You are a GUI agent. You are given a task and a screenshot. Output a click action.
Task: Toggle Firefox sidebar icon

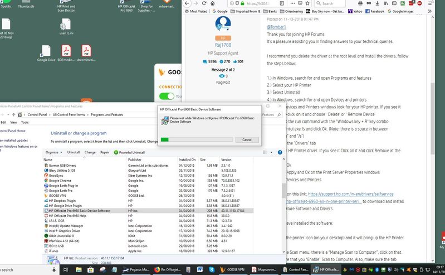(x=394, y=3)
